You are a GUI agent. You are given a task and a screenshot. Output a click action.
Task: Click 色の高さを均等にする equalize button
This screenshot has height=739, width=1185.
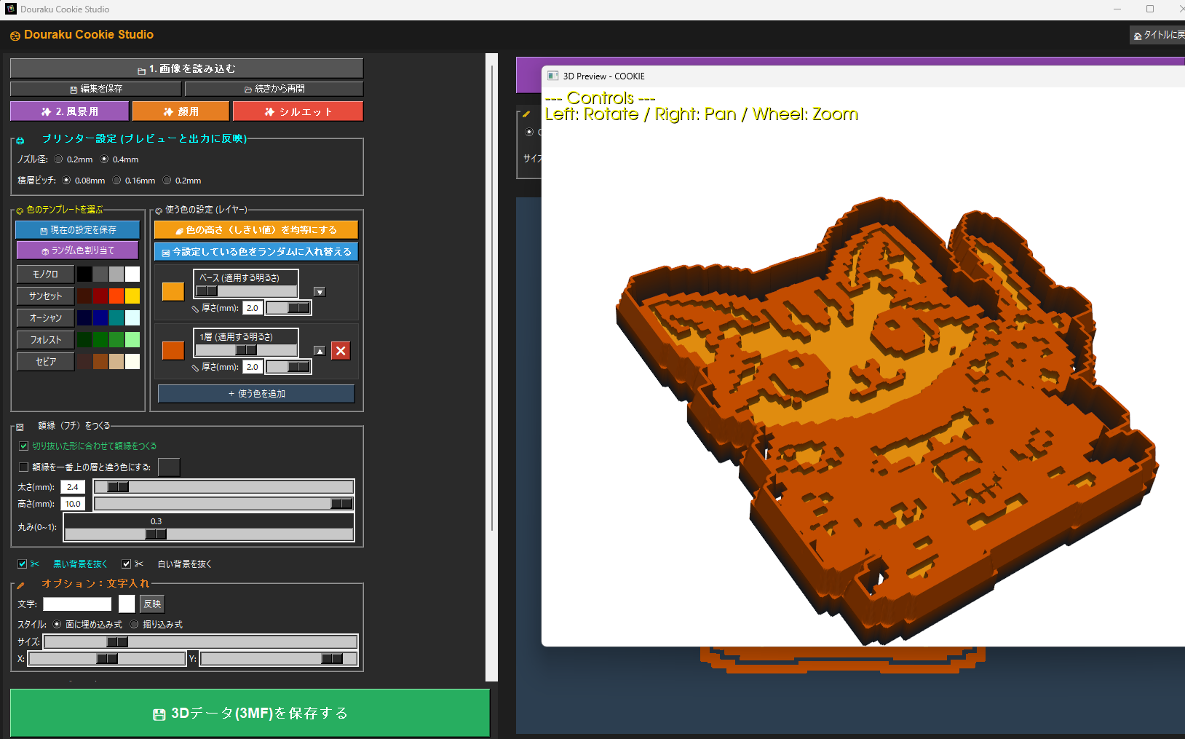pyautogui.click(x=256, y=230)
